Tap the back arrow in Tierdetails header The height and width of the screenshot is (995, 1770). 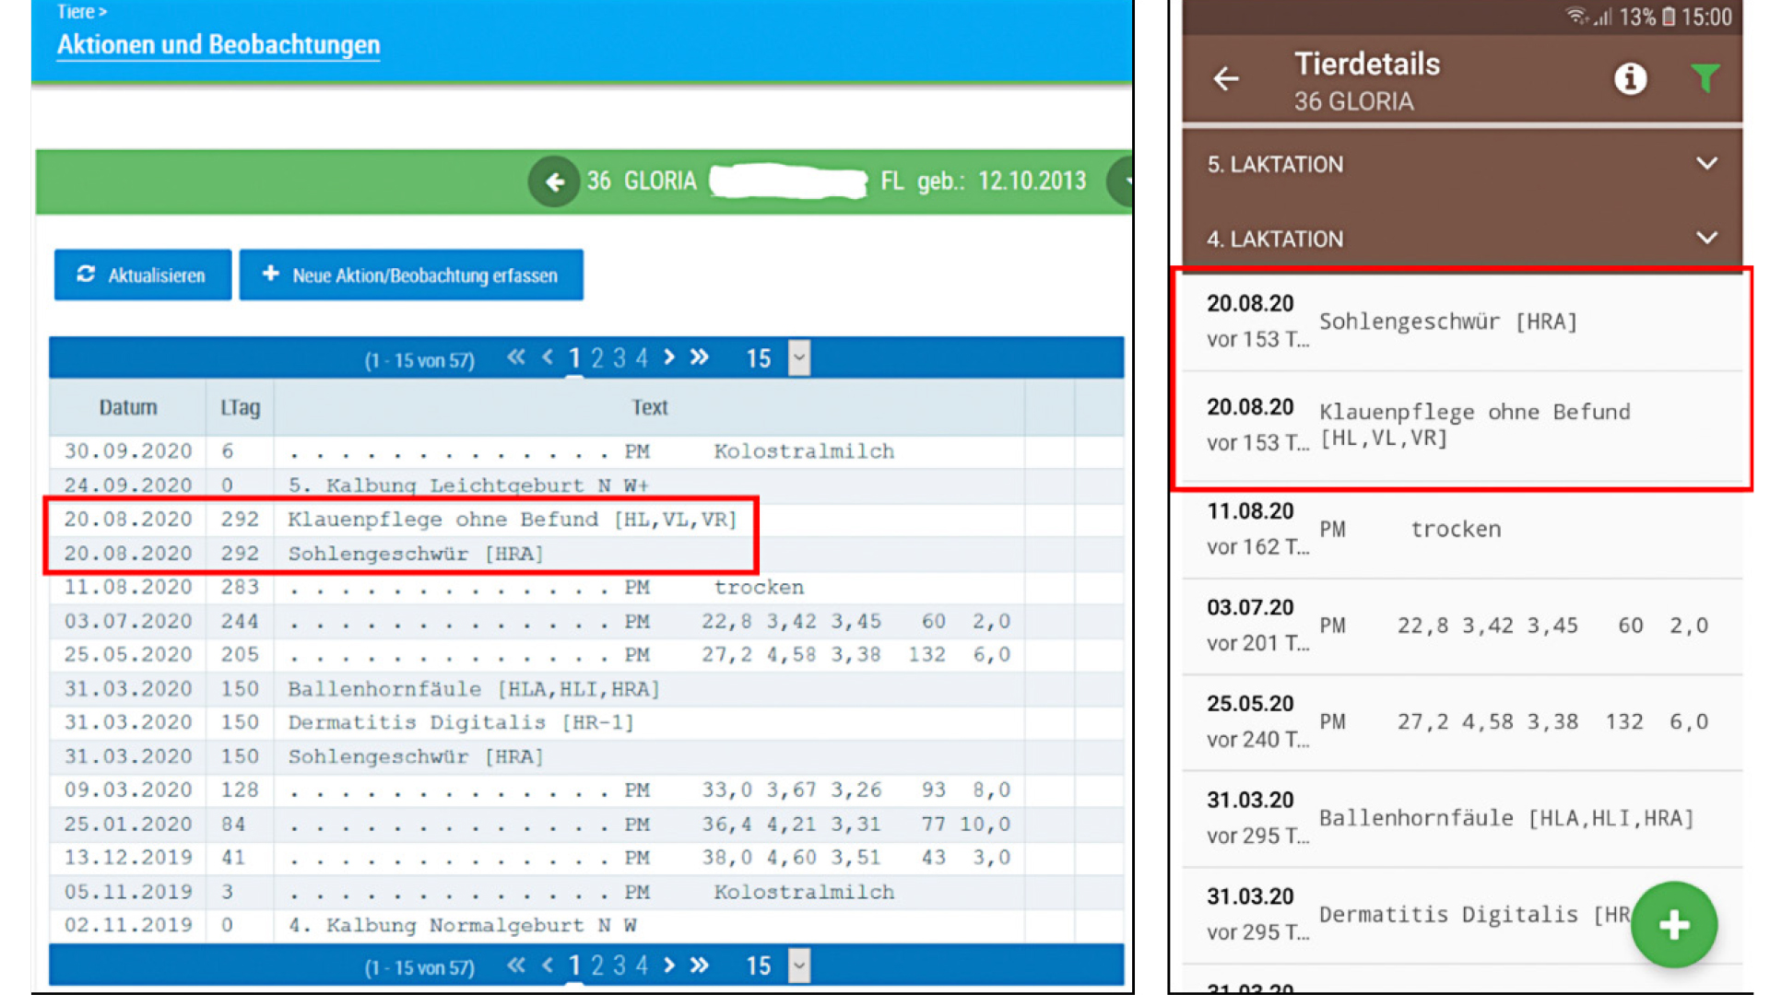[1225, 79]
